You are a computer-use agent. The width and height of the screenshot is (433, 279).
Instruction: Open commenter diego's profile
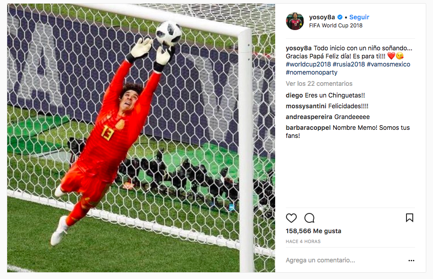[x=295, y=96]
